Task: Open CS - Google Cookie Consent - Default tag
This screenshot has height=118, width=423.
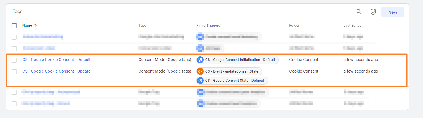Action: [x=56, y=60]
